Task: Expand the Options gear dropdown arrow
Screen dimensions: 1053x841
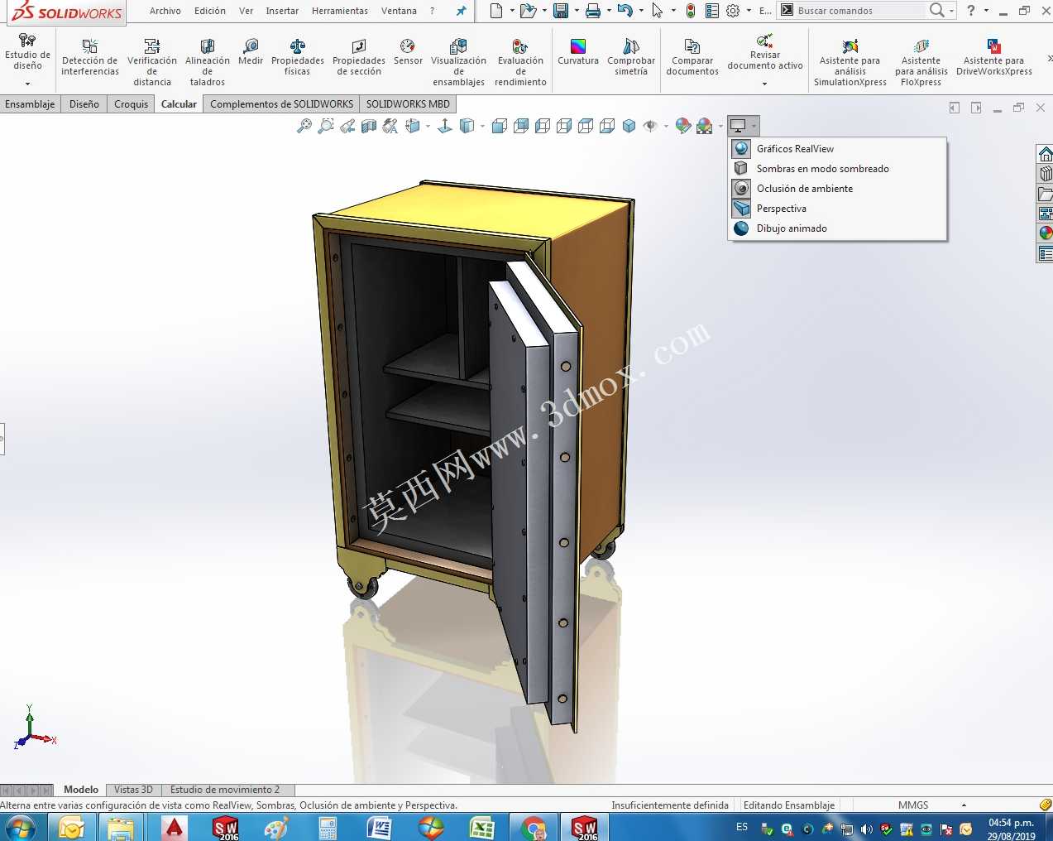Action: [749, 11]
